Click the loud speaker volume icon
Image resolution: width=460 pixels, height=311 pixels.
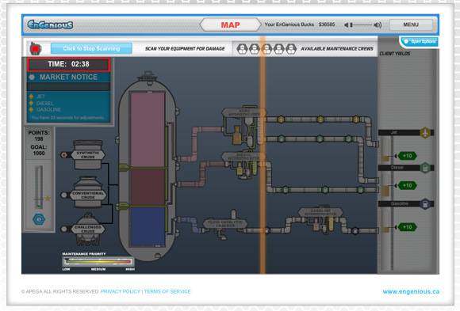[x=378, y=25]
